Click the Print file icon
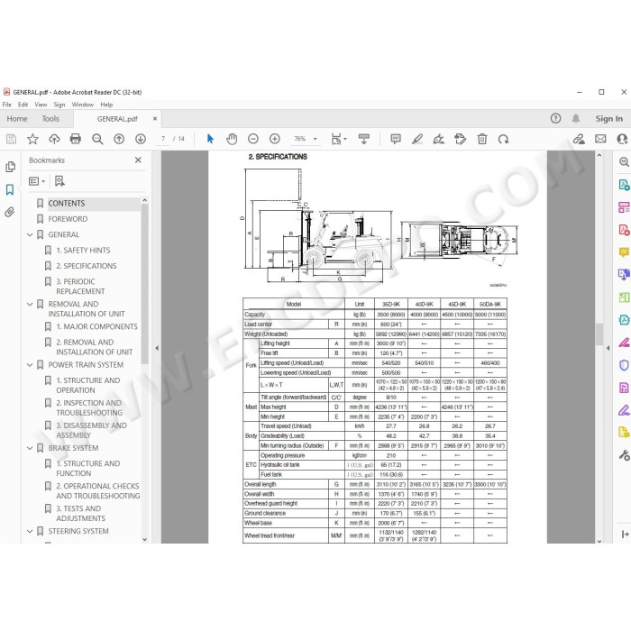 [75, 139]
